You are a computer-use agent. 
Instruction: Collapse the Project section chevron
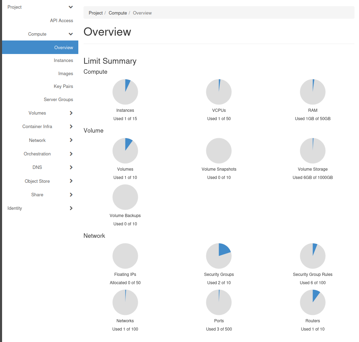point(71,7)
